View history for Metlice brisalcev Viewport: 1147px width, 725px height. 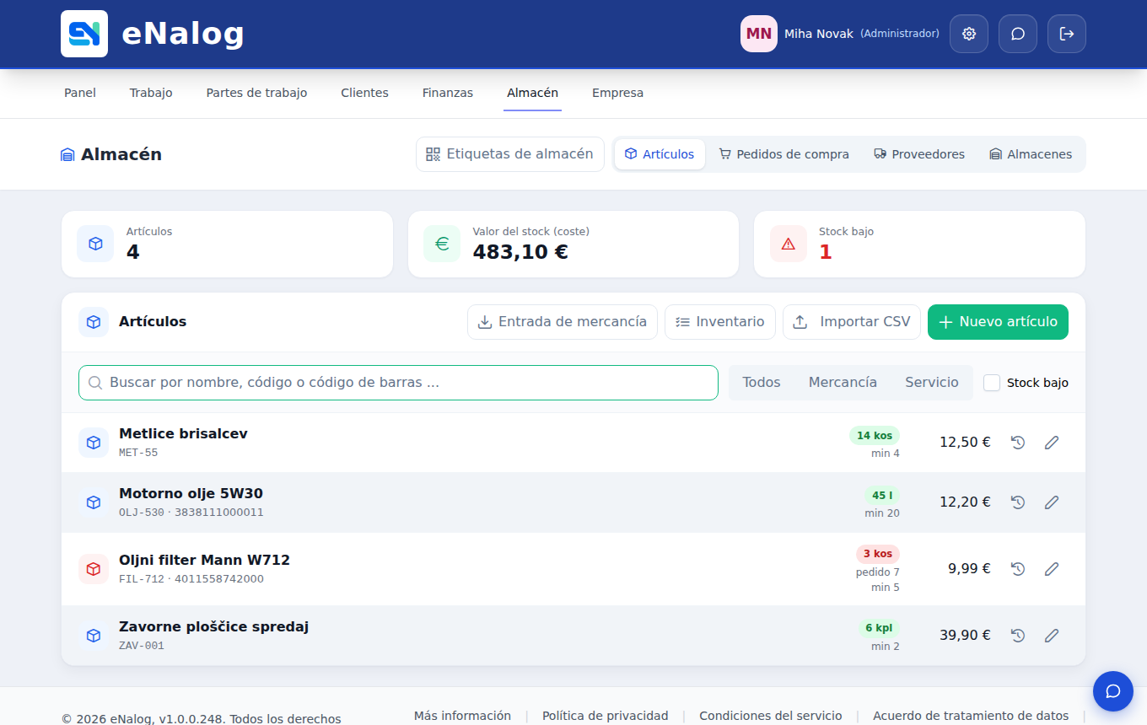pyautogui.click(x=1018, y=443)
